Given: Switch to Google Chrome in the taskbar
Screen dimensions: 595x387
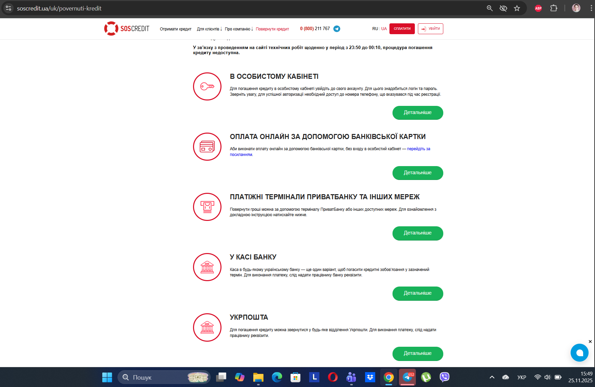Looking at the screenshot, I should click(389, 377).
